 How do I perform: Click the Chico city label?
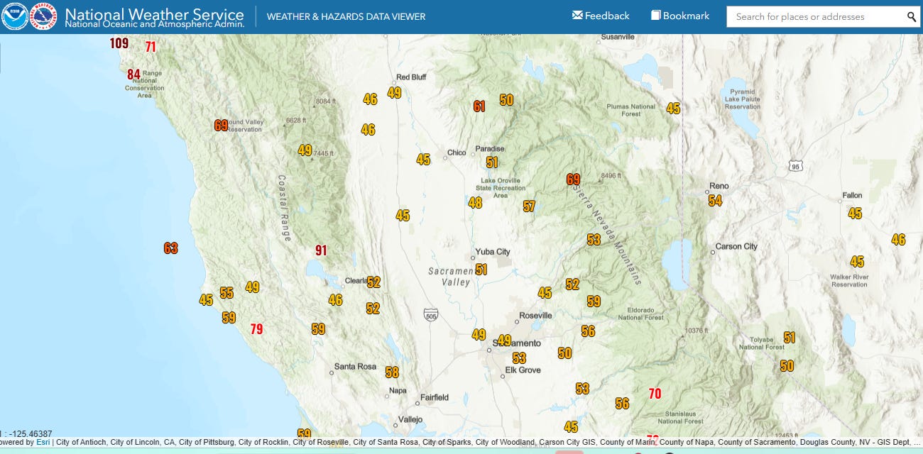click(457, 153)
